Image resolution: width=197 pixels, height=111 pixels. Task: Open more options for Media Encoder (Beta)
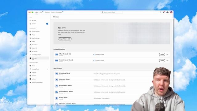tap(167, 60)
